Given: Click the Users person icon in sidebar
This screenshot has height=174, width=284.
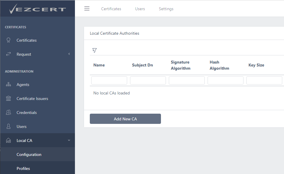Looking at the screenshot, I should (x=8, y=126).
